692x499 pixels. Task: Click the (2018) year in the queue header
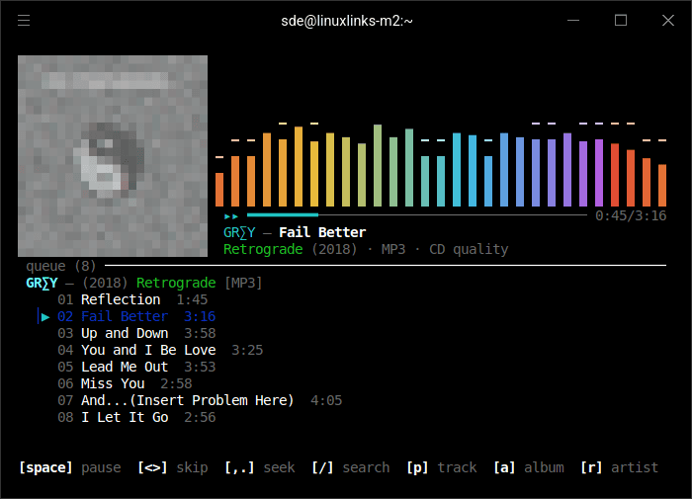(x=105, y=283)
